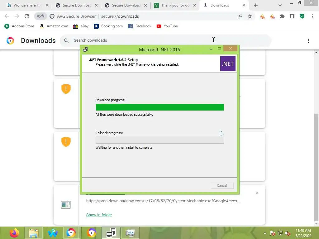319x239 pixels.
Task: Share this page using the share icon
Action: pos(240,16)
